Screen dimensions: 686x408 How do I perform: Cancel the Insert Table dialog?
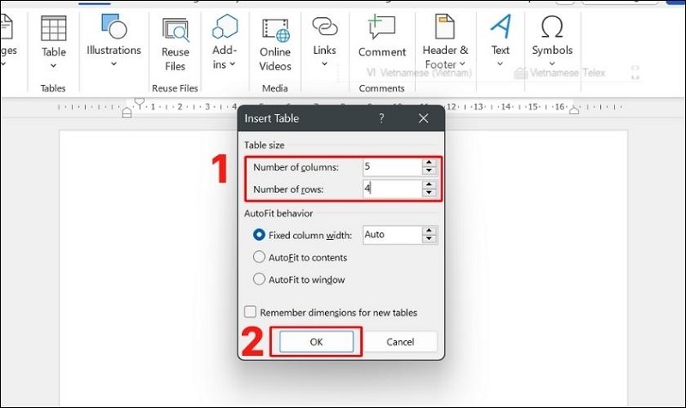tap(400, 341)
